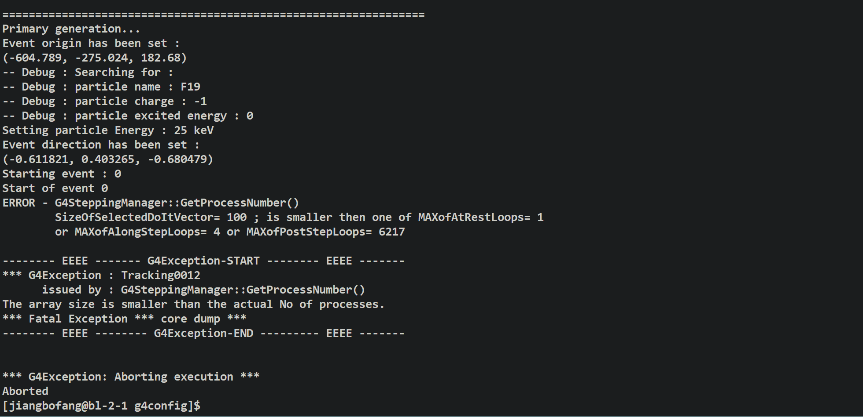Viewport: 863px width, 417px height.
Task: Click the 'particle name : F19' debug line
Action: pos(101,87)
